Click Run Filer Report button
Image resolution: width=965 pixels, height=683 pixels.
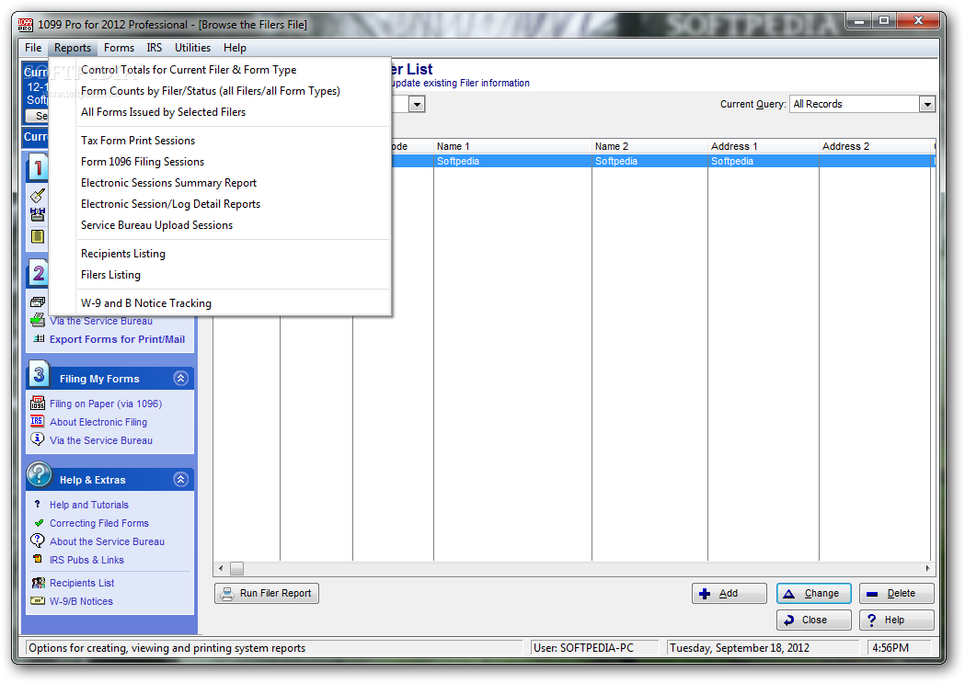coord(267,593)
